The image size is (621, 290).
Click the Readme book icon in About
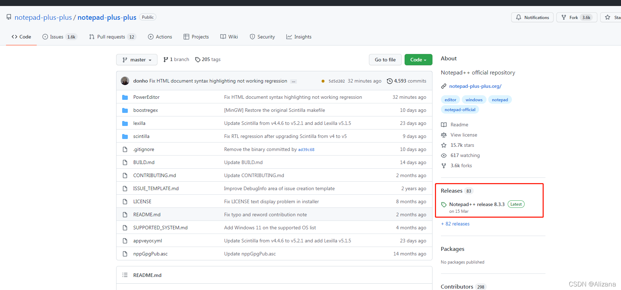pyautogui.click(x=444, y=125)
